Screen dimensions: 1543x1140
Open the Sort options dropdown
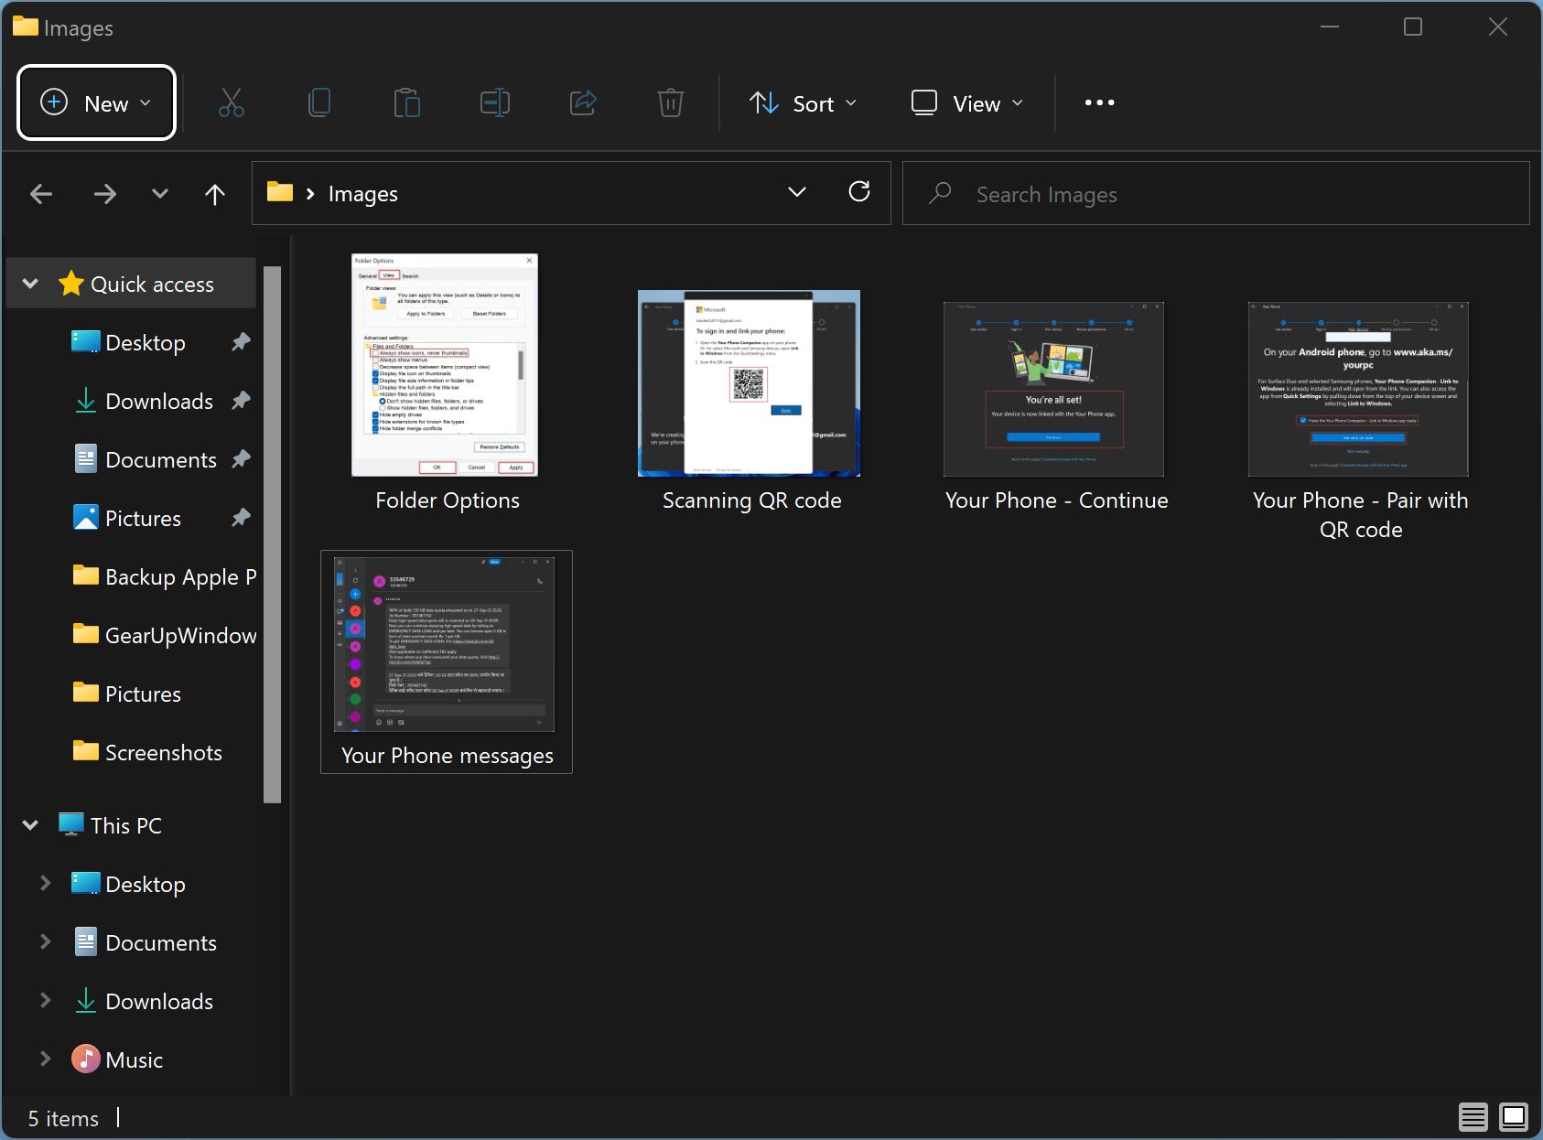(804, 102)
